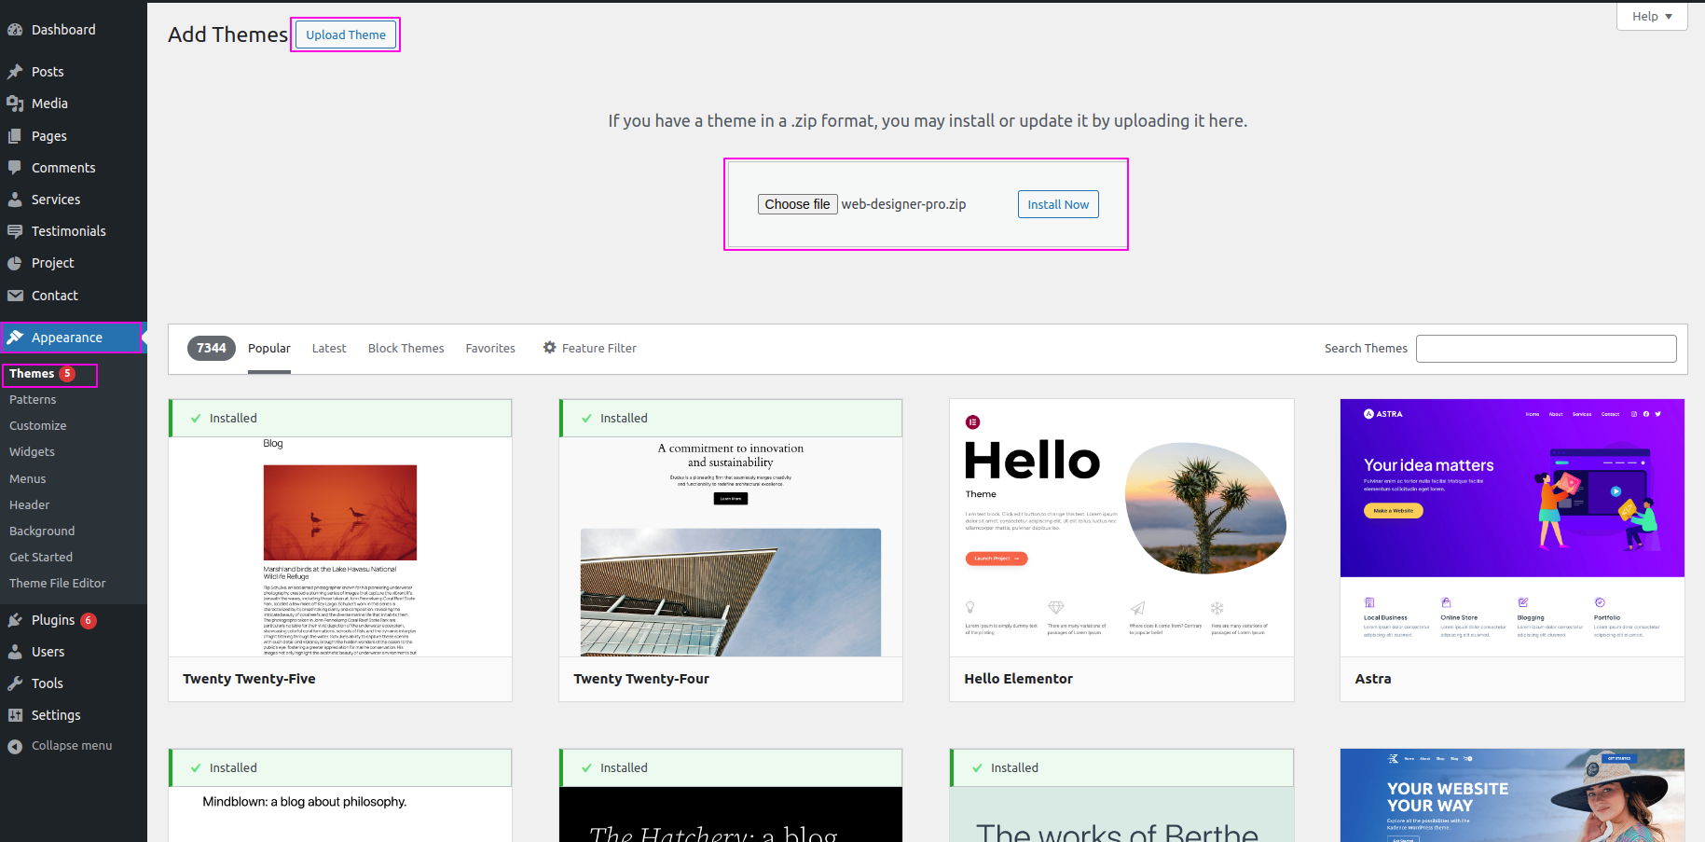Click the Settings sliders icon
The width and height of the screenshot is (1705, 842).
tap(15, 715)
